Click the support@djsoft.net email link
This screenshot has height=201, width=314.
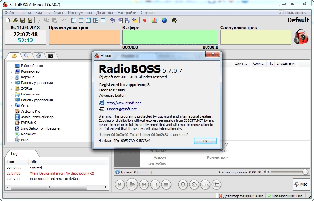[x=121, y=109]
